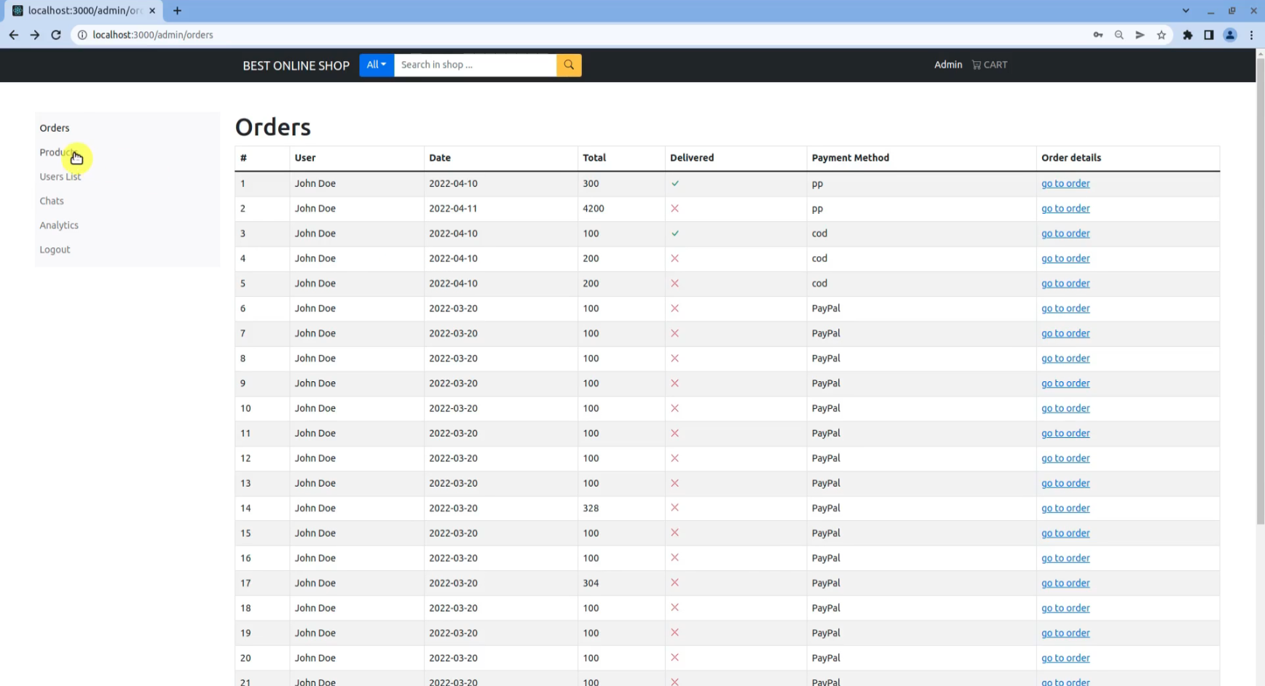The height and width of the screenshot is (686, 1265).
Task: Follow go to order link for order 14
Action: [1065, 508]
